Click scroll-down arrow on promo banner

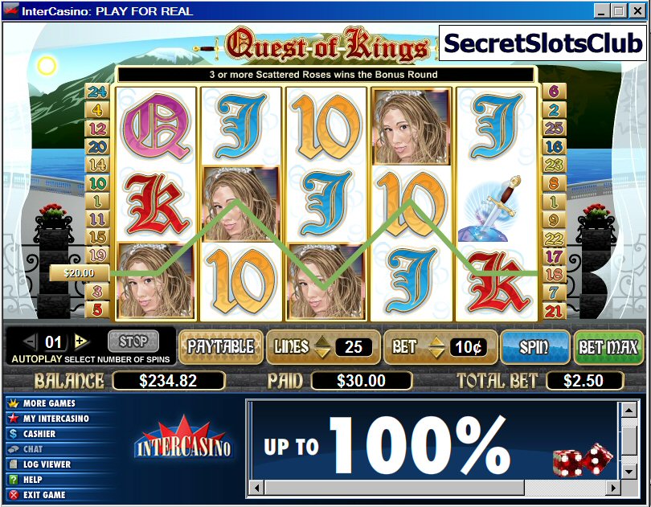coord(629,472)
